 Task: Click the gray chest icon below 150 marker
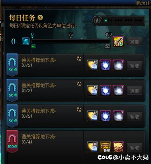[108, 46]
